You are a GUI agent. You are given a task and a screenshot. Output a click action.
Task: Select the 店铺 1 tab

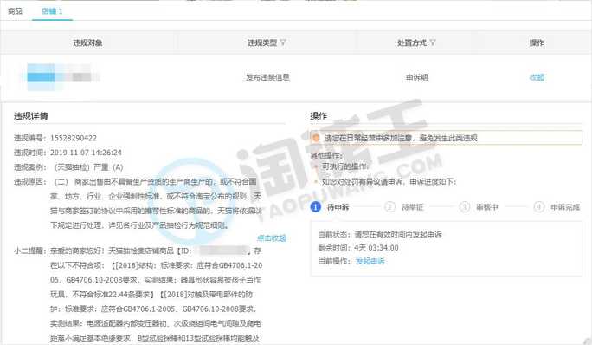click(x=52, y=11)
